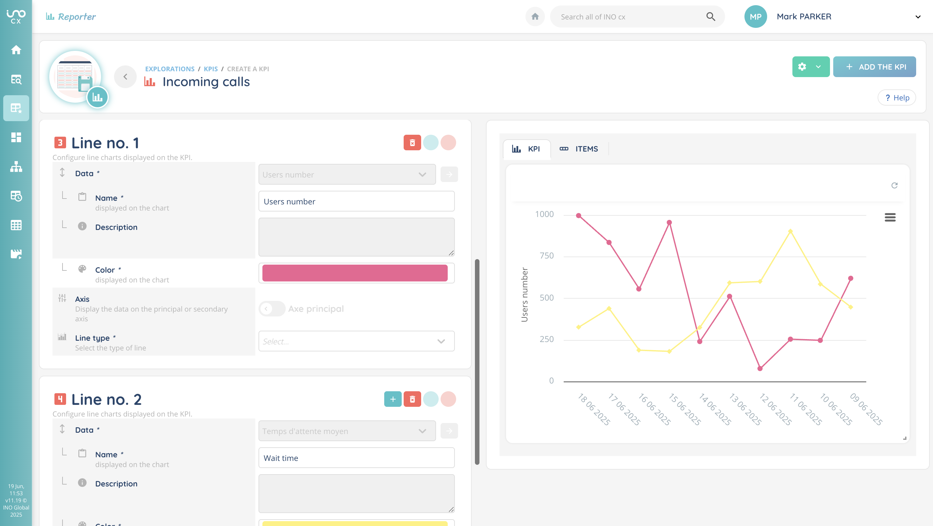
Task: Open the KPIS breadcrumb link
Action: pos(211,69)
